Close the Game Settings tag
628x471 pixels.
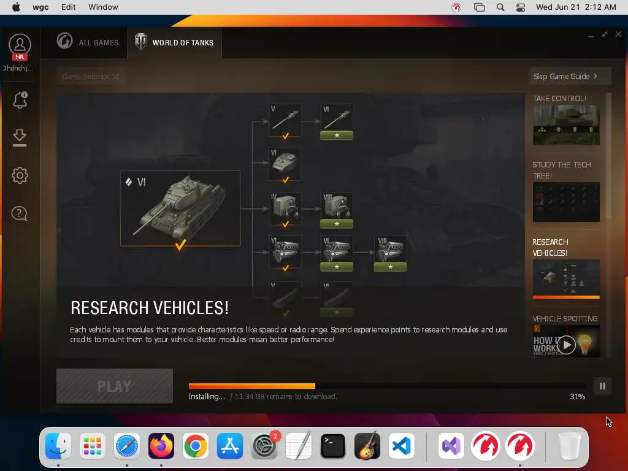(x=116, y=77)
